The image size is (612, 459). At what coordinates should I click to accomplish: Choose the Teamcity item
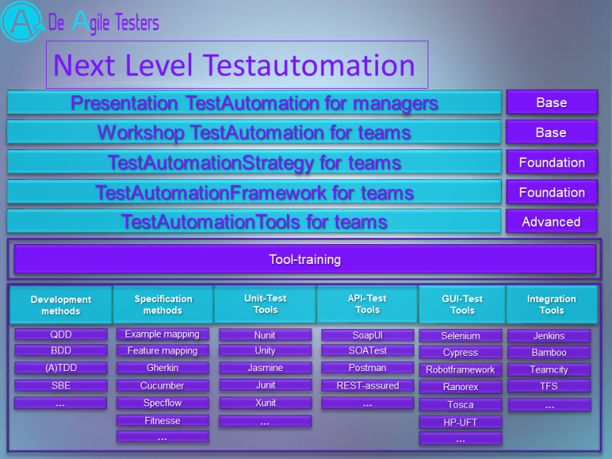coord(549,369)
